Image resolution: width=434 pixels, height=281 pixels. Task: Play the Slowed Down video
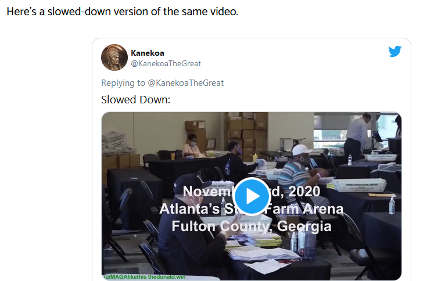252,196
